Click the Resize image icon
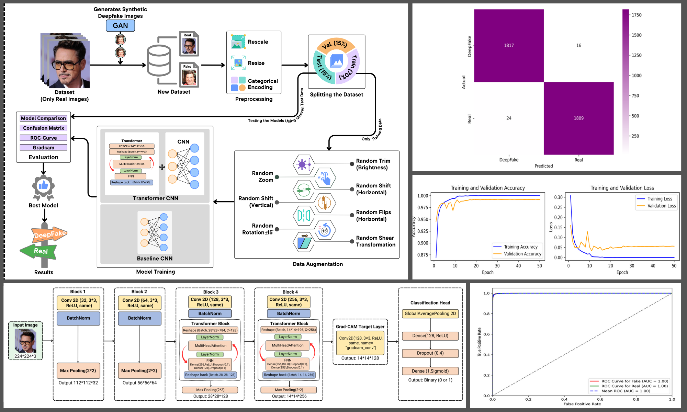687x412 pixels. [x=238, y=63]
